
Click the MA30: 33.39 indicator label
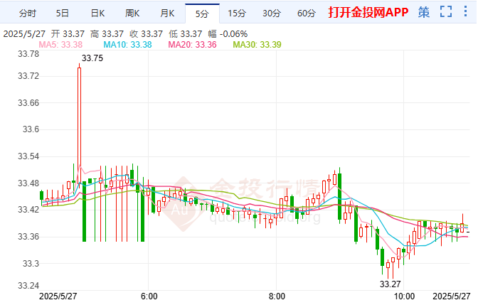(x=257, y=45)
